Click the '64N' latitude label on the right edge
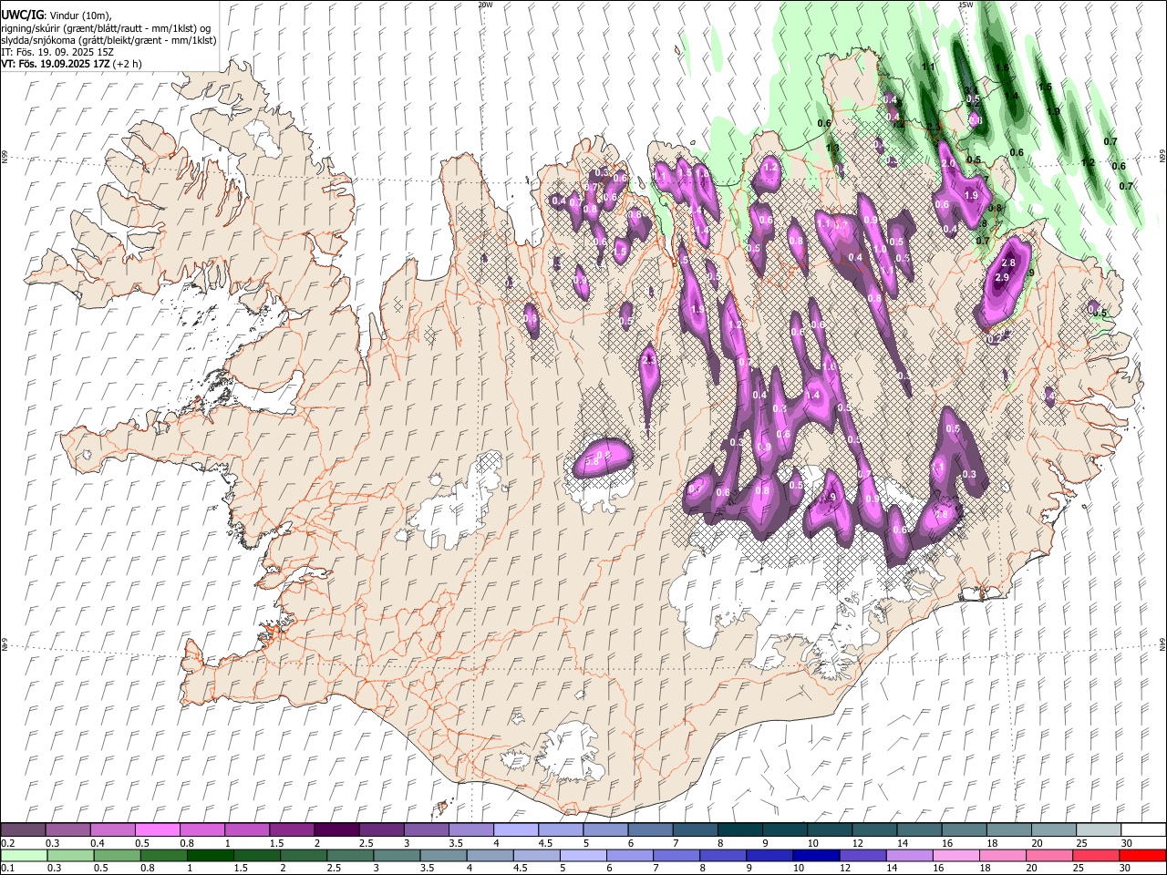This screenshot has width=1167, height=875. 1162,643
